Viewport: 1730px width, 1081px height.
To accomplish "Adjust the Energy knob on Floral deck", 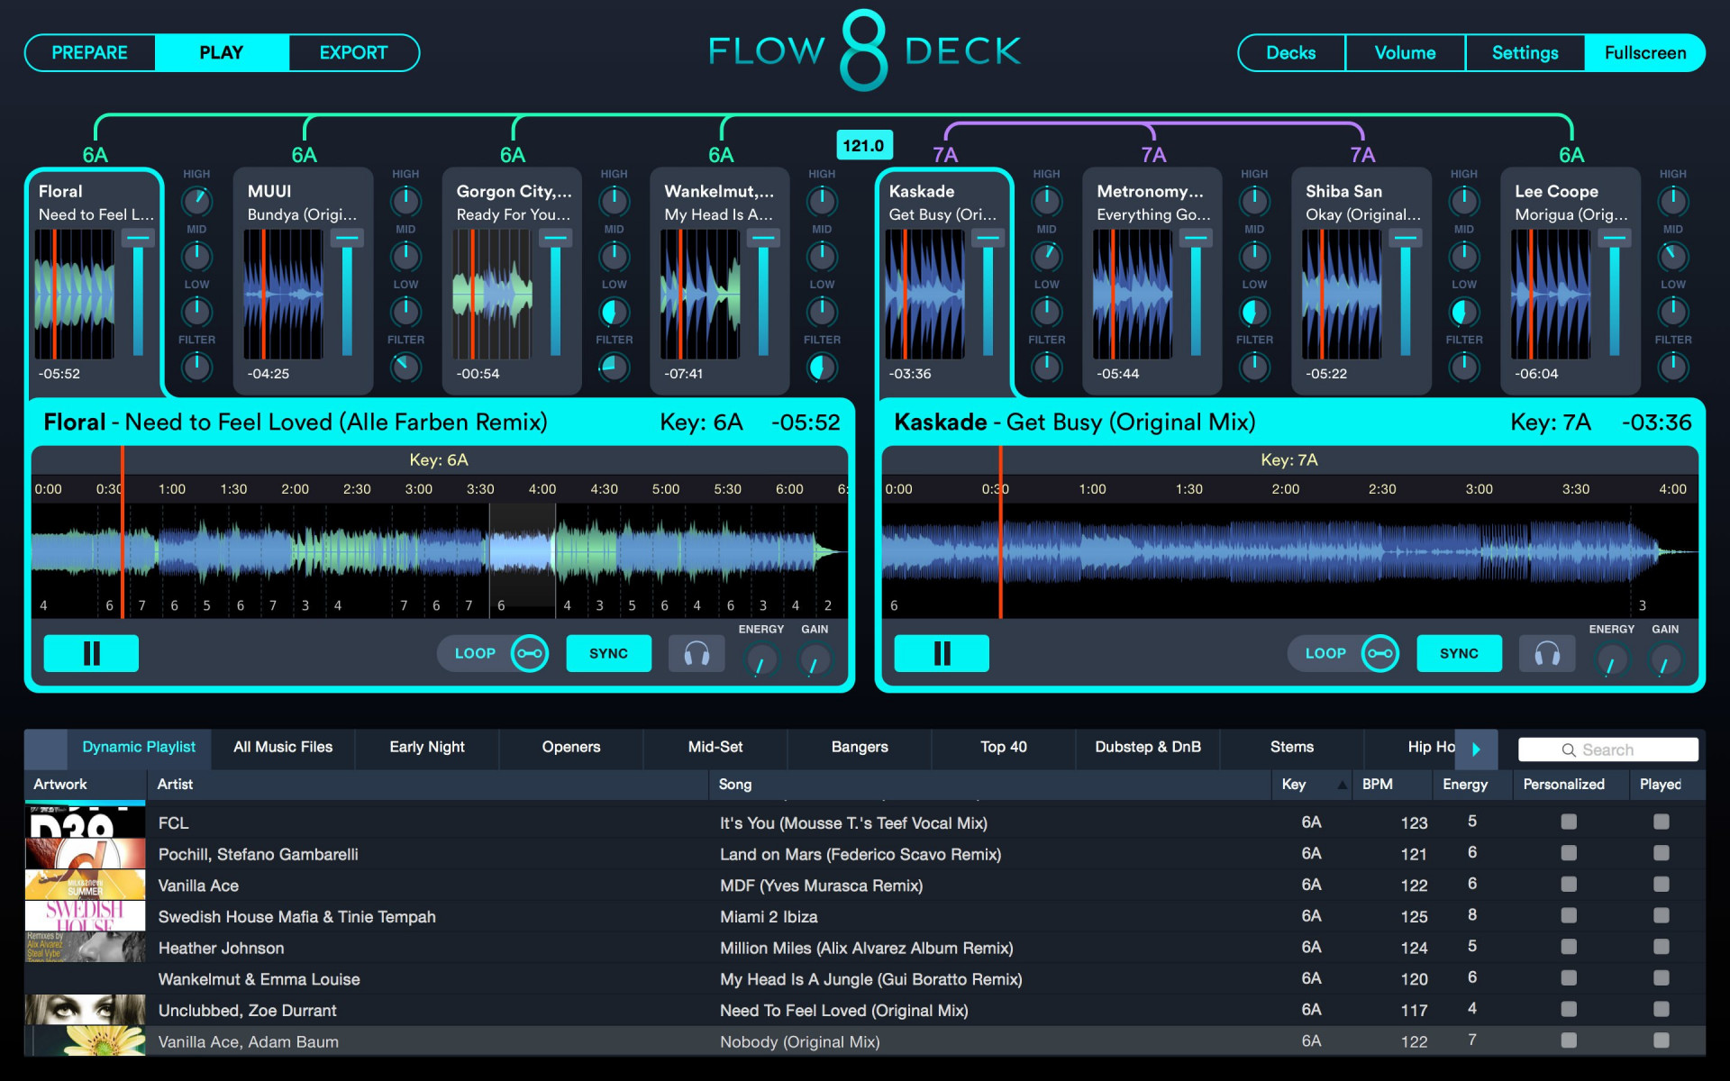I will [760, 662].
